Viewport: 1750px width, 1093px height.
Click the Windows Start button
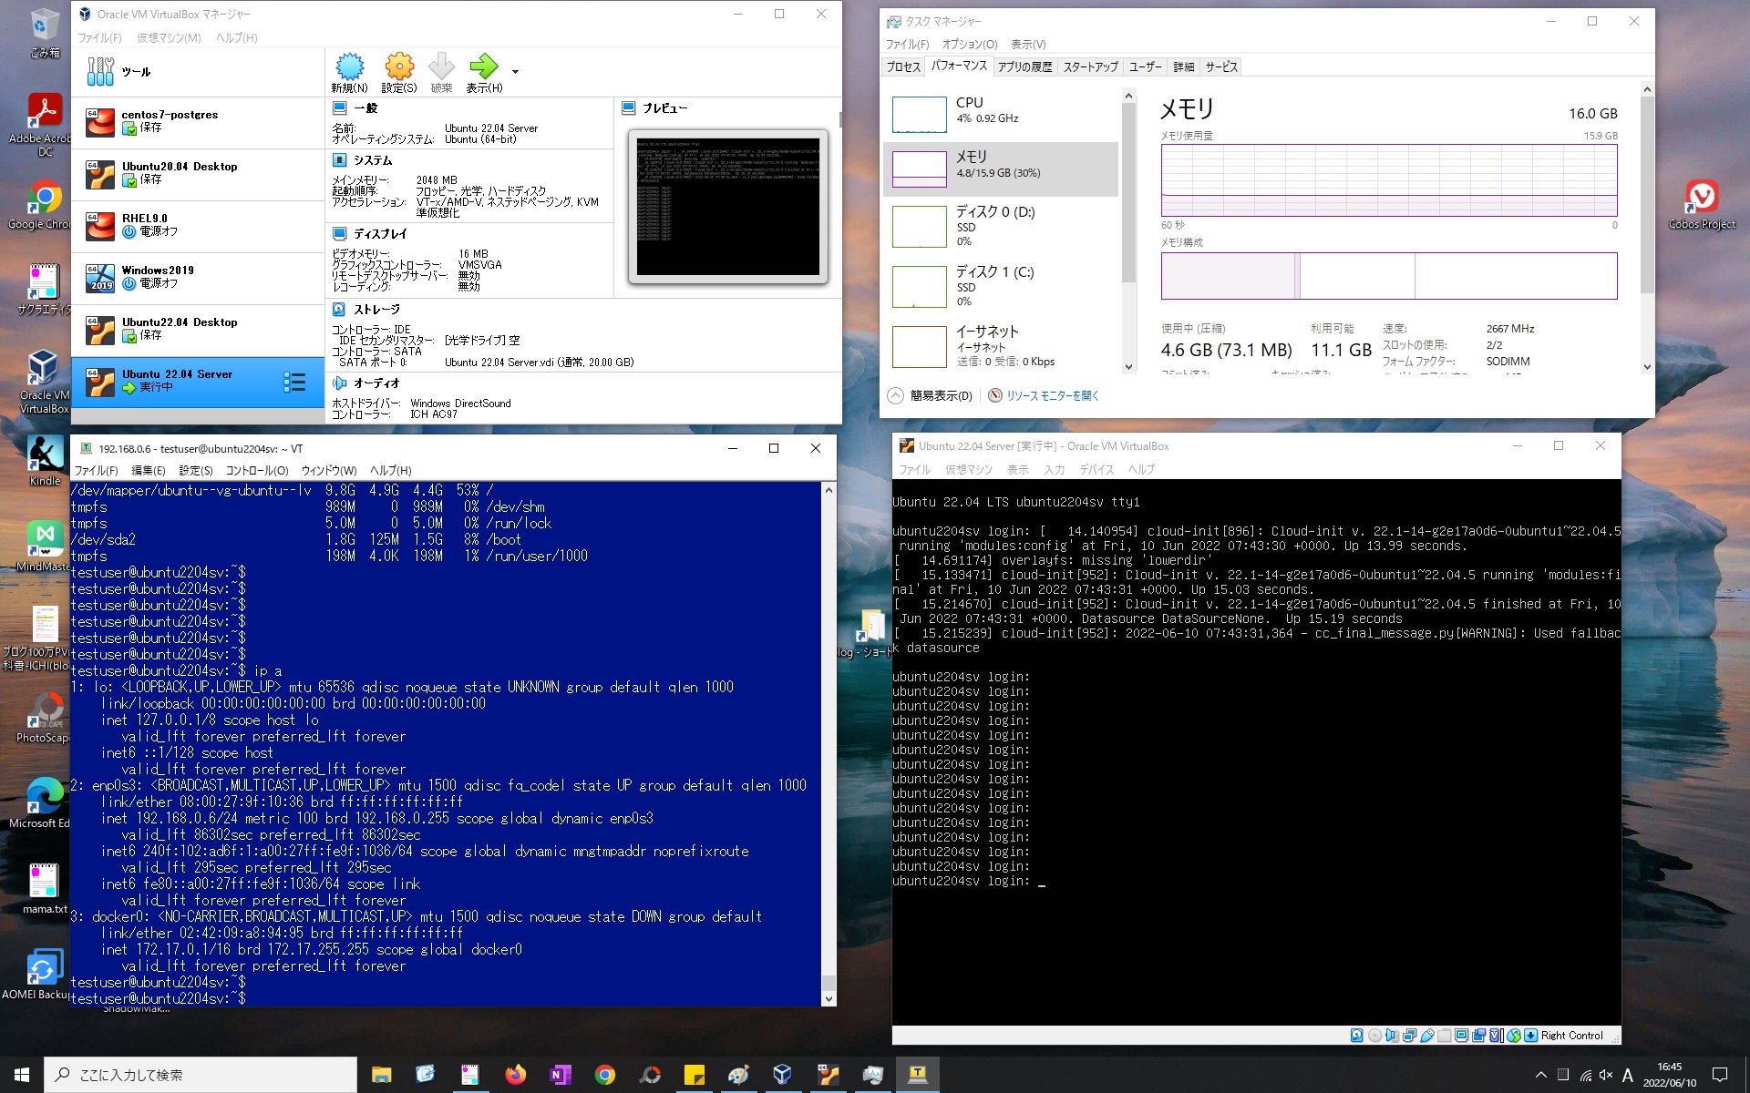point(22,1075)
